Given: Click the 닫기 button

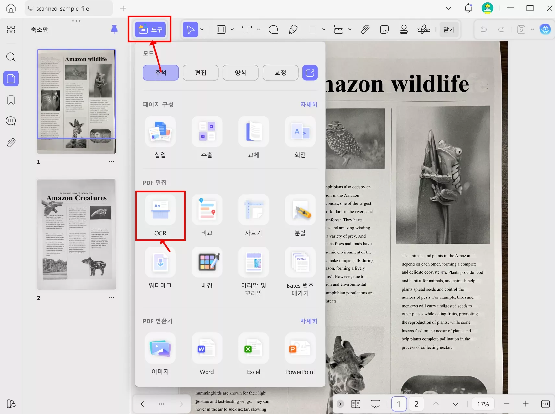Looking at the screenshot, I should click(449, 29).
